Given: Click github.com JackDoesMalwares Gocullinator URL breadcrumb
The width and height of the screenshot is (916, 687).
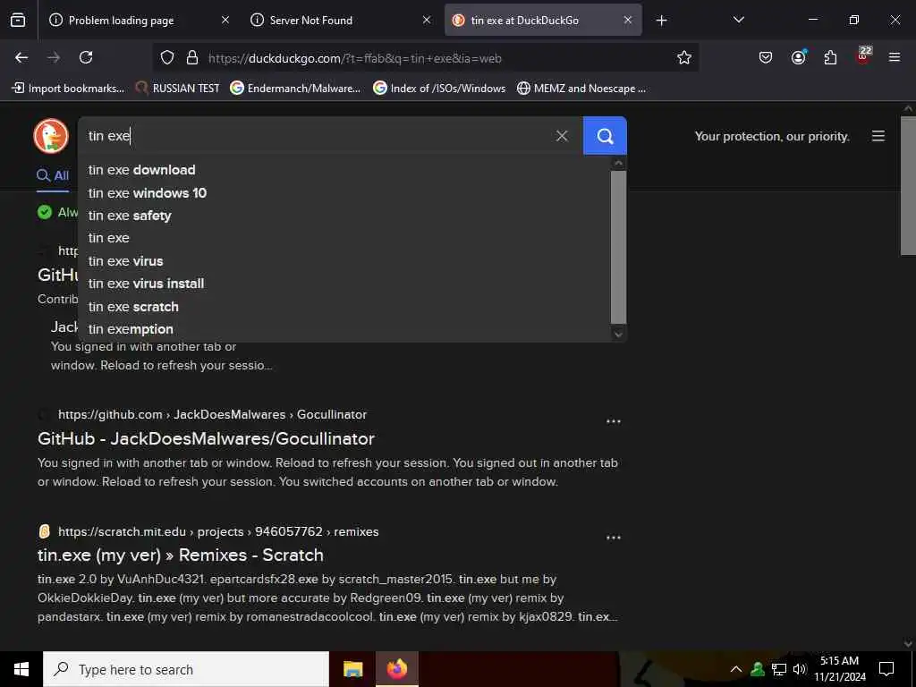Looking at the screenshot, I should [x=213, y=415].
